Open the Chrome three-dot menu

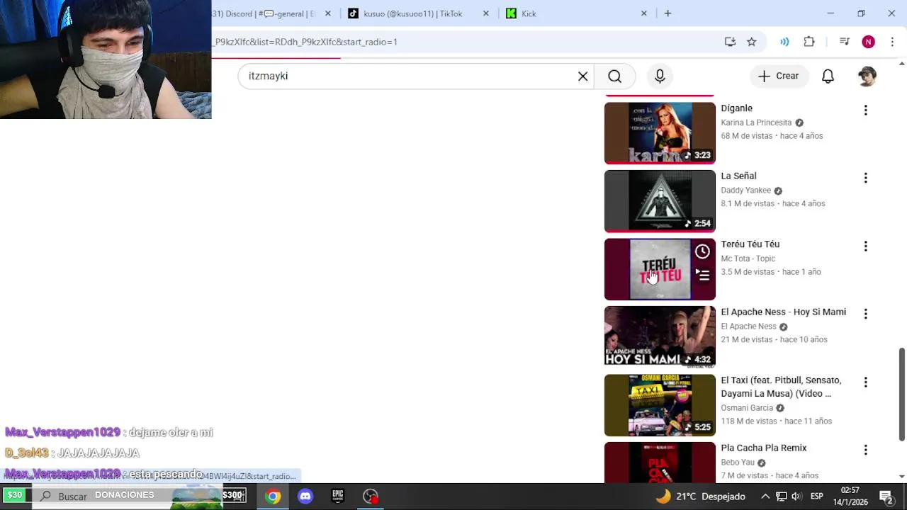point(892,42)
